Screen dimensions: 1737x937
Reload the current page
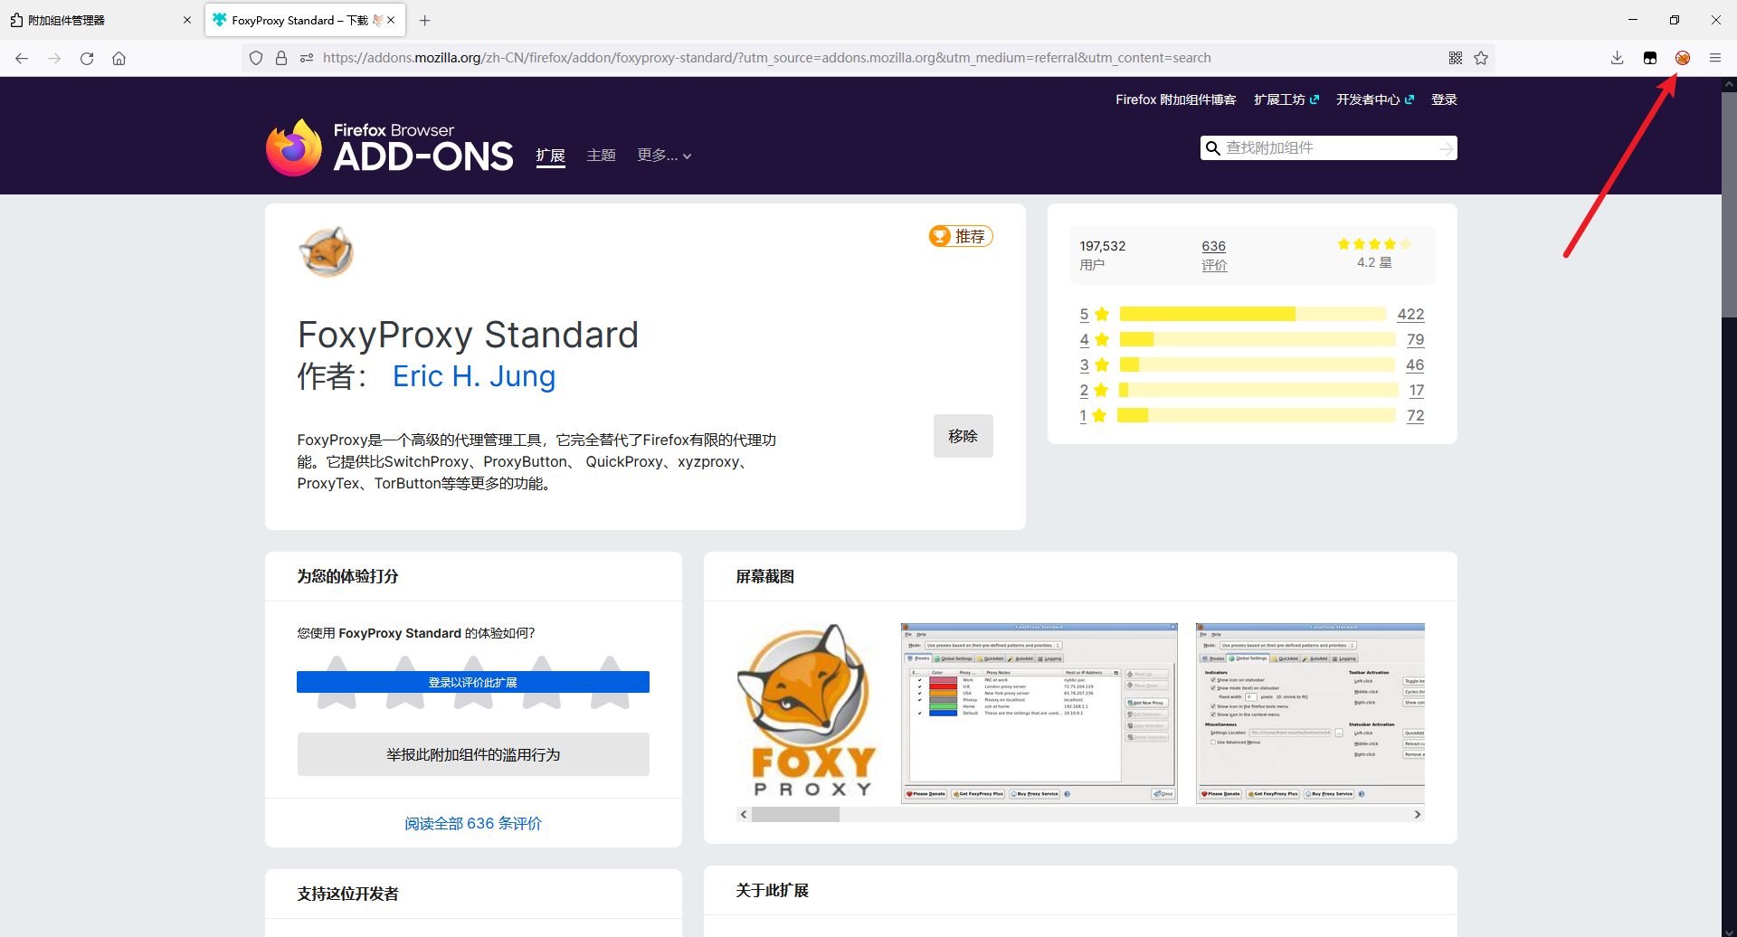click(x=87, y=58)
